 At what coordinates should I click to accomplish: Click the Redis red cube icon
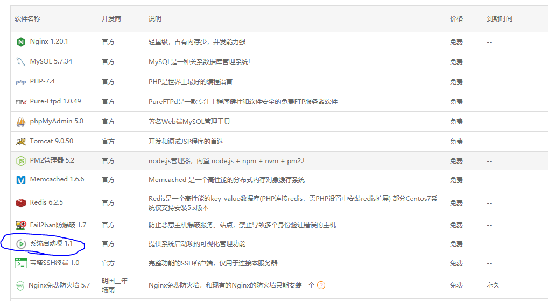pyautogui.click(x=21, y=203)
